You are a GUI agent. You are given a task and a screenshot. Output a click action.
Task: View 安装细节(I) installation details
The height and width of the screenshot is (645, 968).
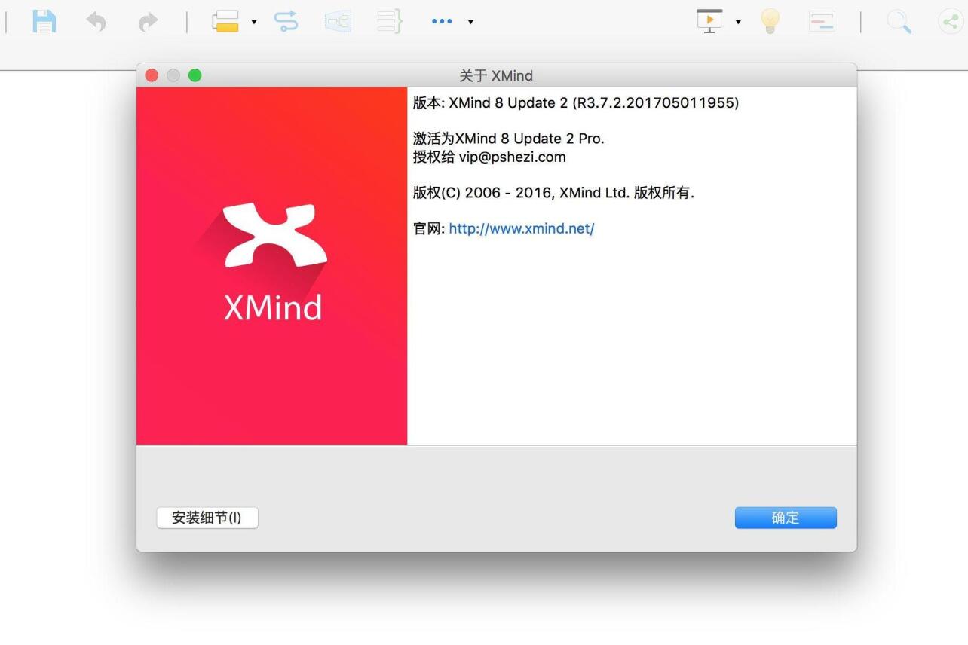[207, 518]
